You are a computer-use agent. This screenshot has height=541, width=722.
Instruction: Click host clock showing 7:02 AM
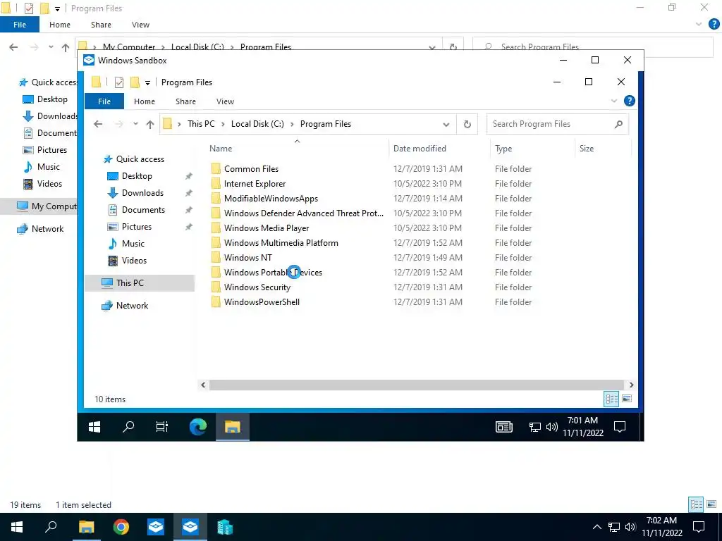661,527
